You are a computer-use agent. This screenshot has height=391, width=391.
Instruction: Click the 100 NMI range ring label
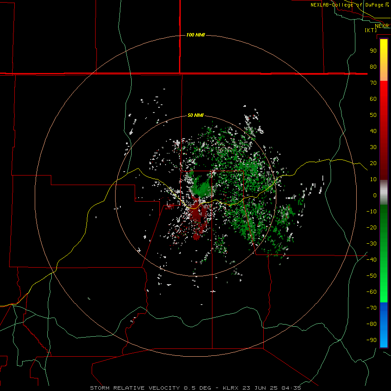[195, 35]
